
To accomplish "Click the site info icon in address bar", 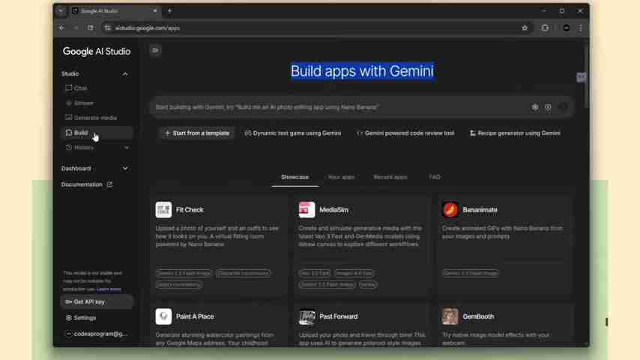I will 108,28.
